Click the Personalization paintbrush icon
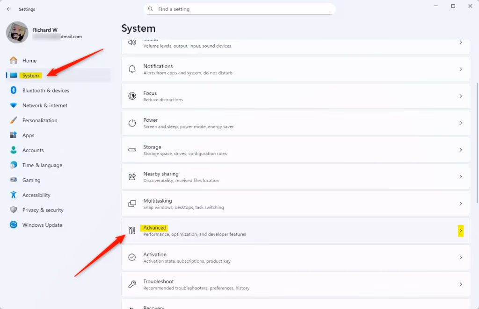The width and height of the screenshot is (479, 309). pos(14,120)
